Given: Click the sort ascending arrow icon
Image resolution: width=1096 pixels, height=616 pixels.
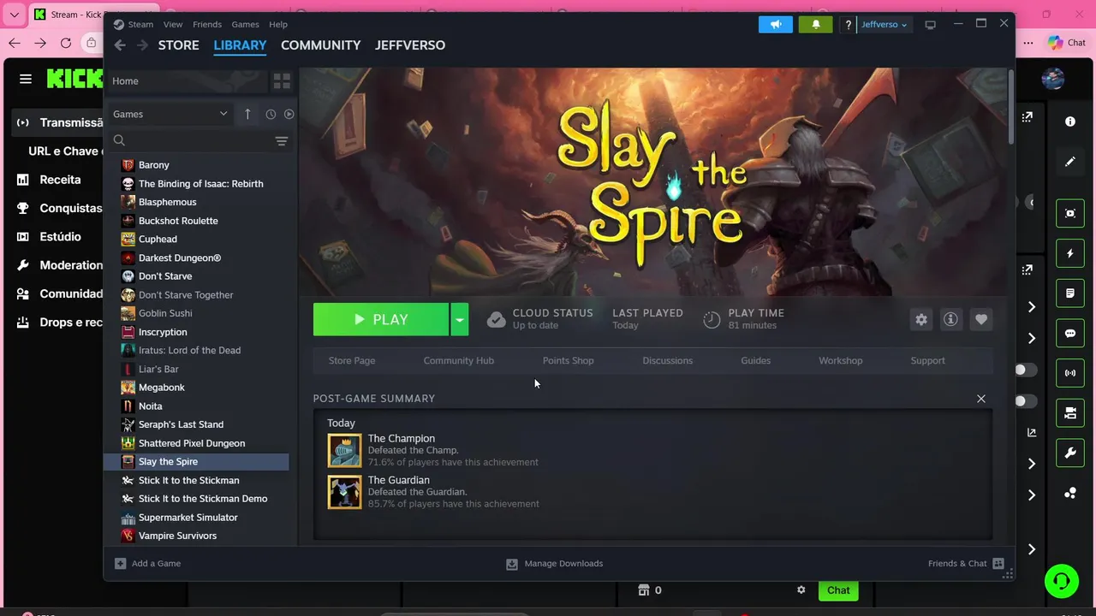Looking at the screenshot, I should (x=247, y=114).
